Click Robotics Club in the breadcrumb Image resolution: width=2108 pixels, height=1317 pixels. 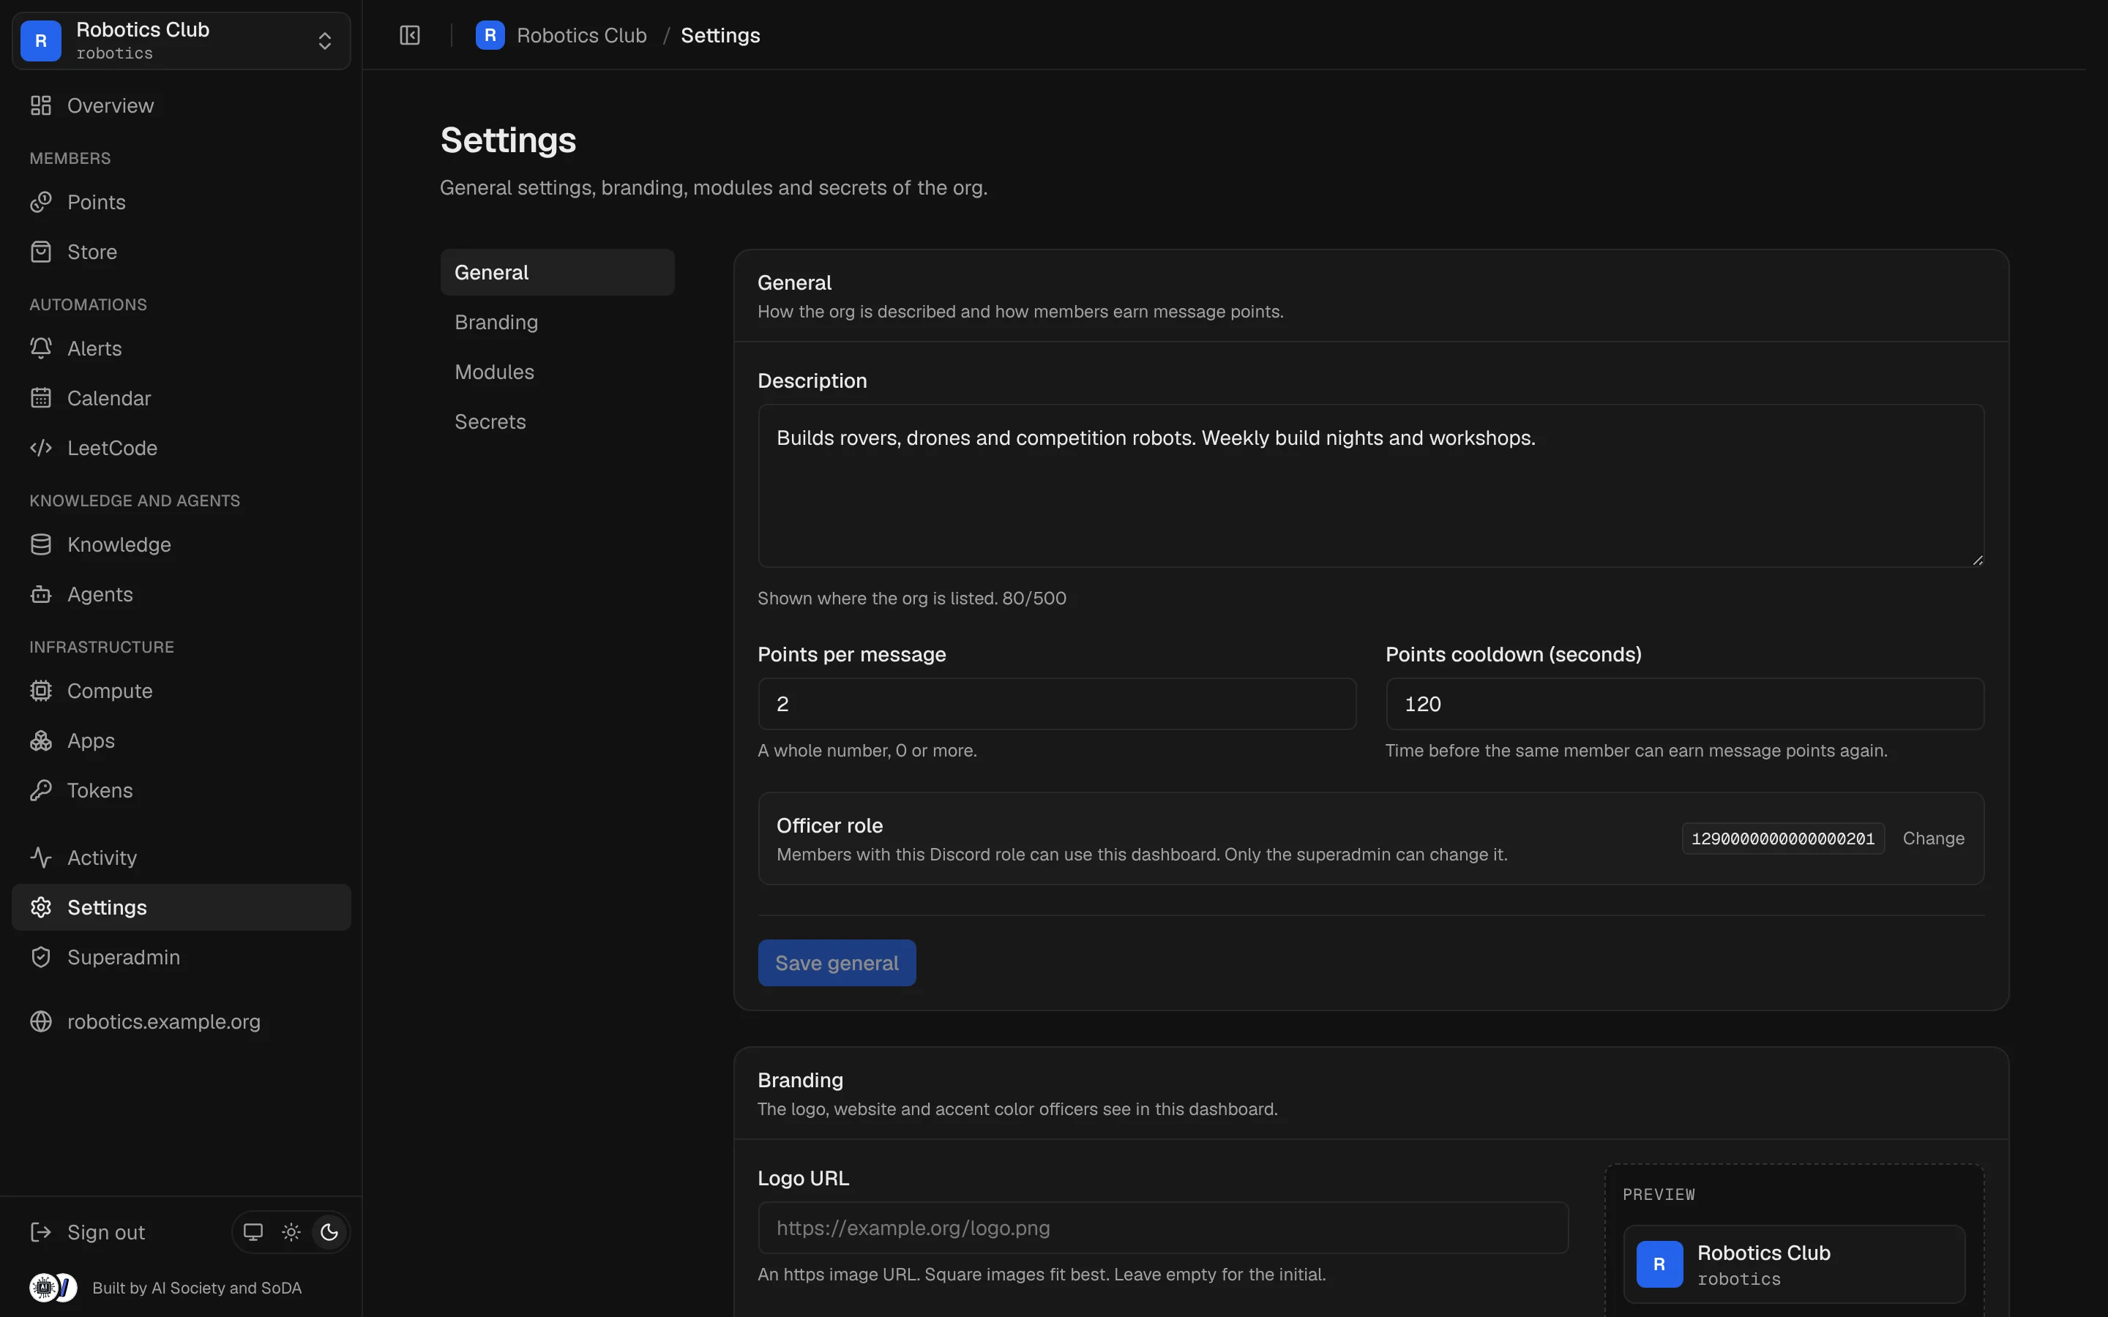[581, 36]
